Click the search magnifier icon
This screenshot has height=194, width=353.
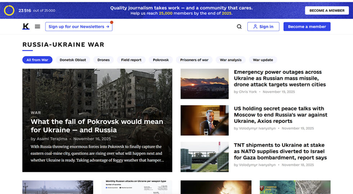[x=239, y=27]
